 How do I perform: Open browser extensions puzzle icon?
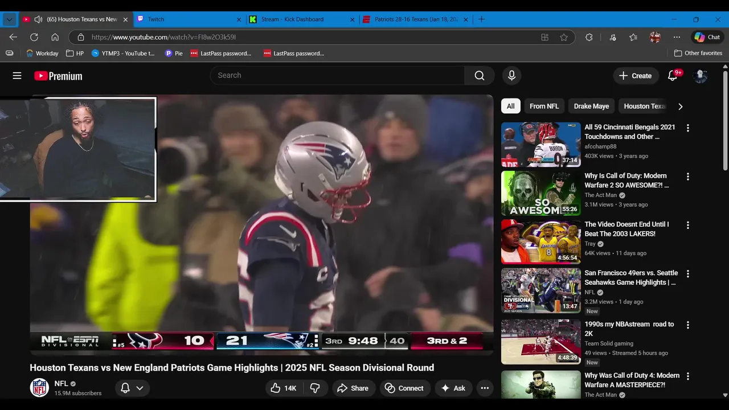point(589,37)
